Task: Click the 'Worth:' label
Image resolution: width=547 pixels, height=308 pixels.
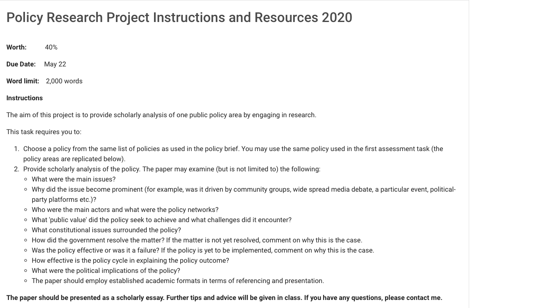Action: tap(16, 47)
